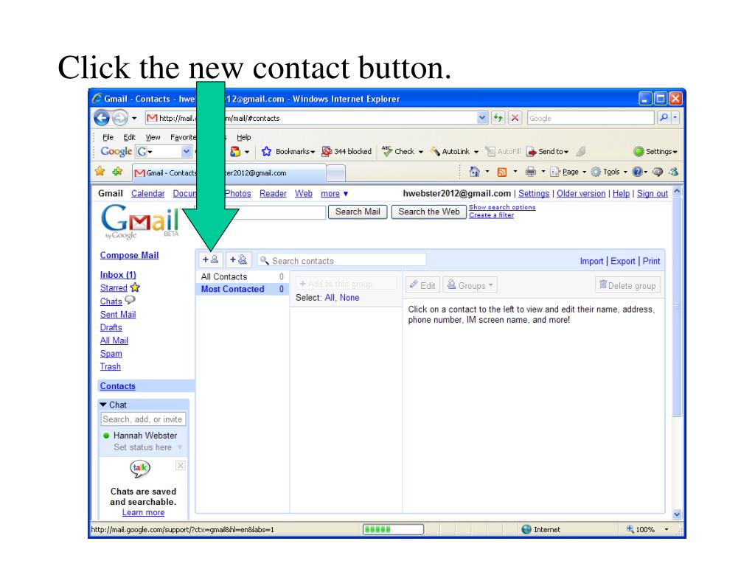Click the zoom level 100% magnifier icon
This screenshot has height=566, width=755.
(x=630, y=529)
